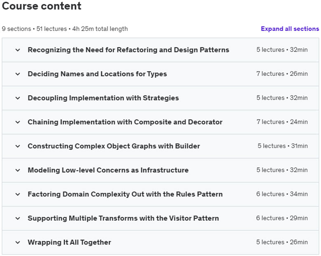Expand chevron beside Chaining Implementation with Composite

[18, 122]
